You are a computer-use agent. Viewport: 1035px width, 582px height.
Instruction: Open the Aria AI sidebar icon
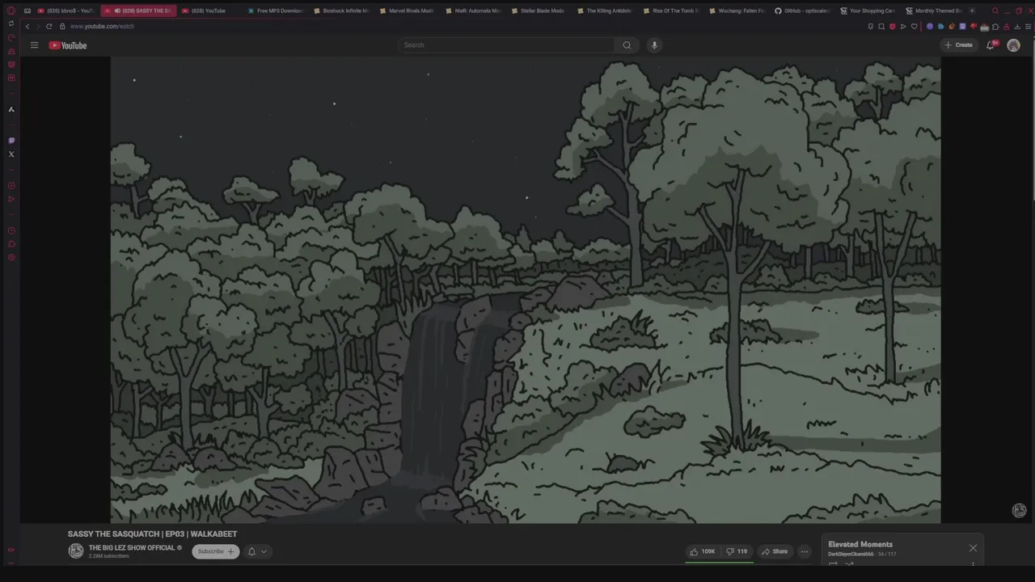pyautogui.click(x=11, y=109)
